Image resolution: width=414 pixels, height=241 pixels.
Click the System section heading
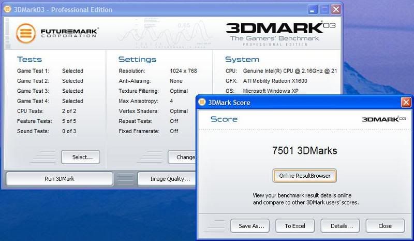[242, 60]
